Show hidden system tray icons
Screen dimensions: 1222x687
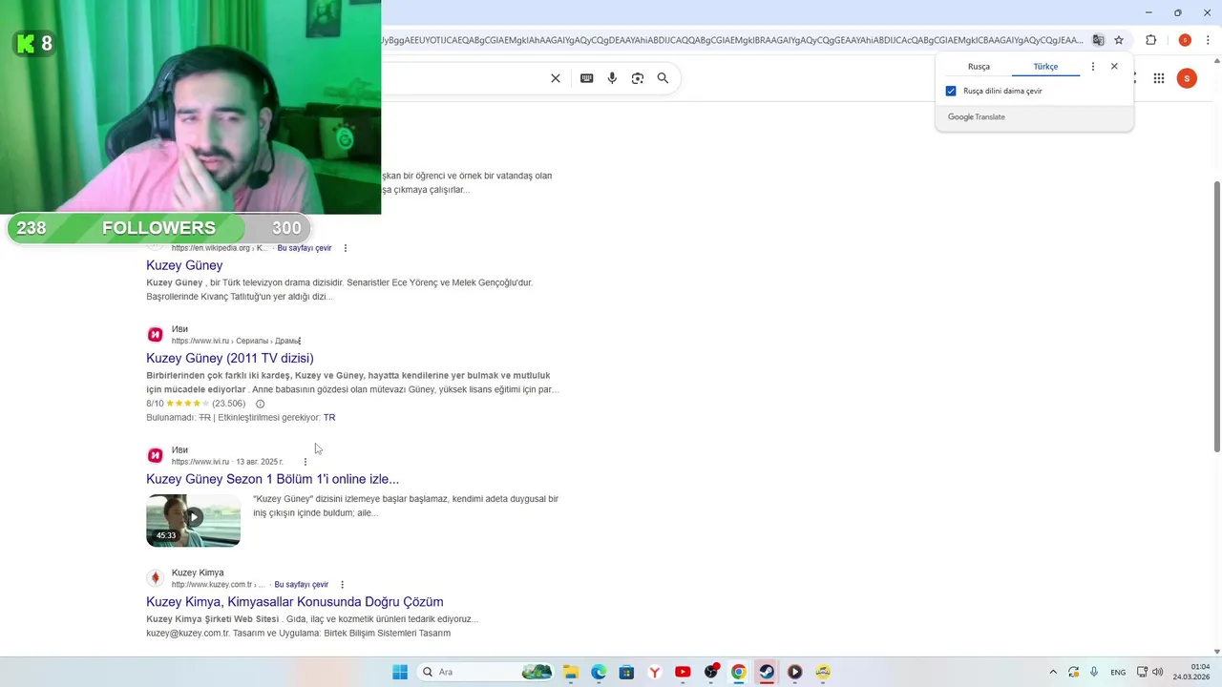(x=1053, y=672)
